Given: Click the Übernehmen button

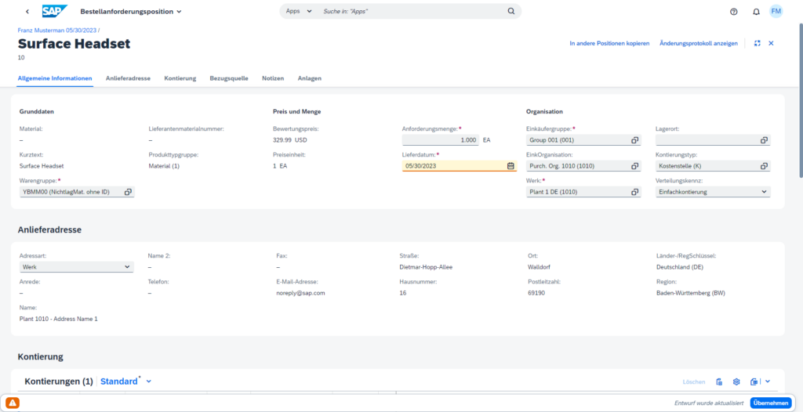Looking at the screenshot, I should (x=771, y=403).
